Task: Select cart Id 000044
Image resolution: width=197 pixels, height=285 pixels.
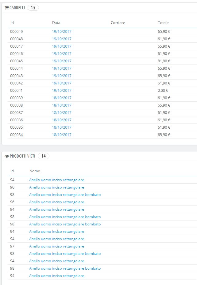Action: pyautogui.click(x=17, y=68)
